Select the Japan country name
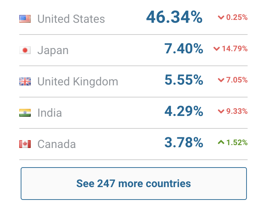Image resolution: width=269 pixels, height=212 pixels. pyautogui.click(x=53, y=50)
